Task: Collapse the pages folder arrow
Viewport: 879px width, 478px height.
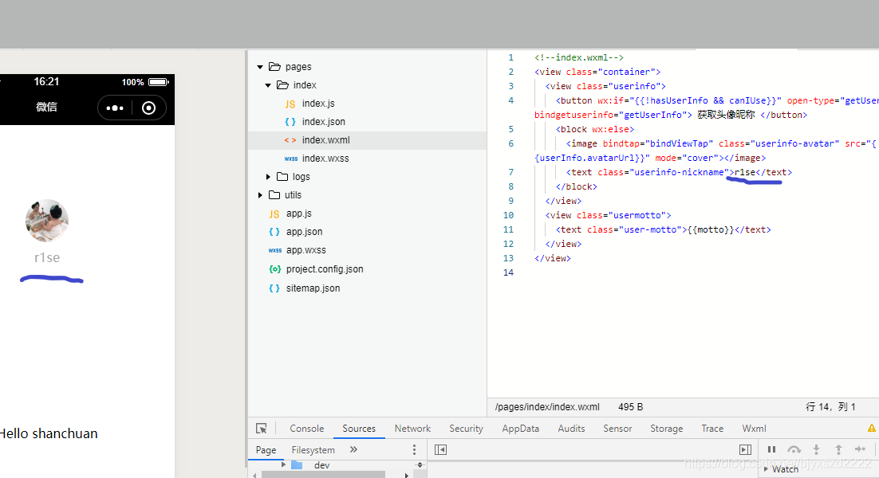Action: tap(260, 67)
